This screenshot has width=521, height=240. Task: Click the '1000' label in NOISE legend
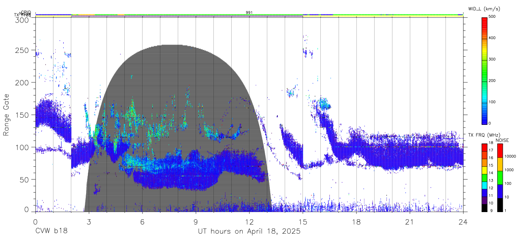pos(509,170)
